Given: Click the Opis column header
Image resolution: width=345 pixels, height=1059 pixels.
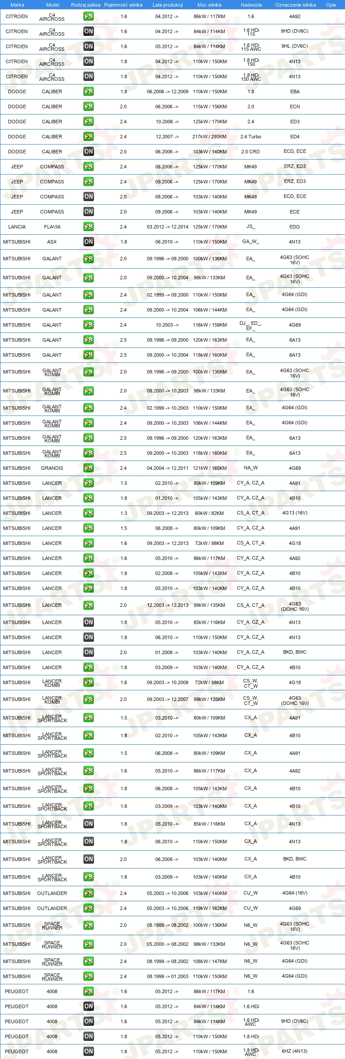Looking at the screenshot, I should 331,5.
